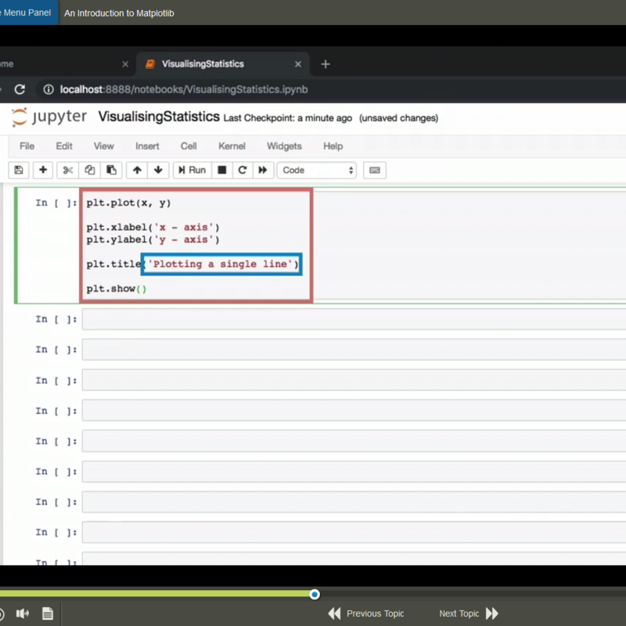626x626 pixels.
Task: Open the transcript document icon
Action: pos(48,613)
